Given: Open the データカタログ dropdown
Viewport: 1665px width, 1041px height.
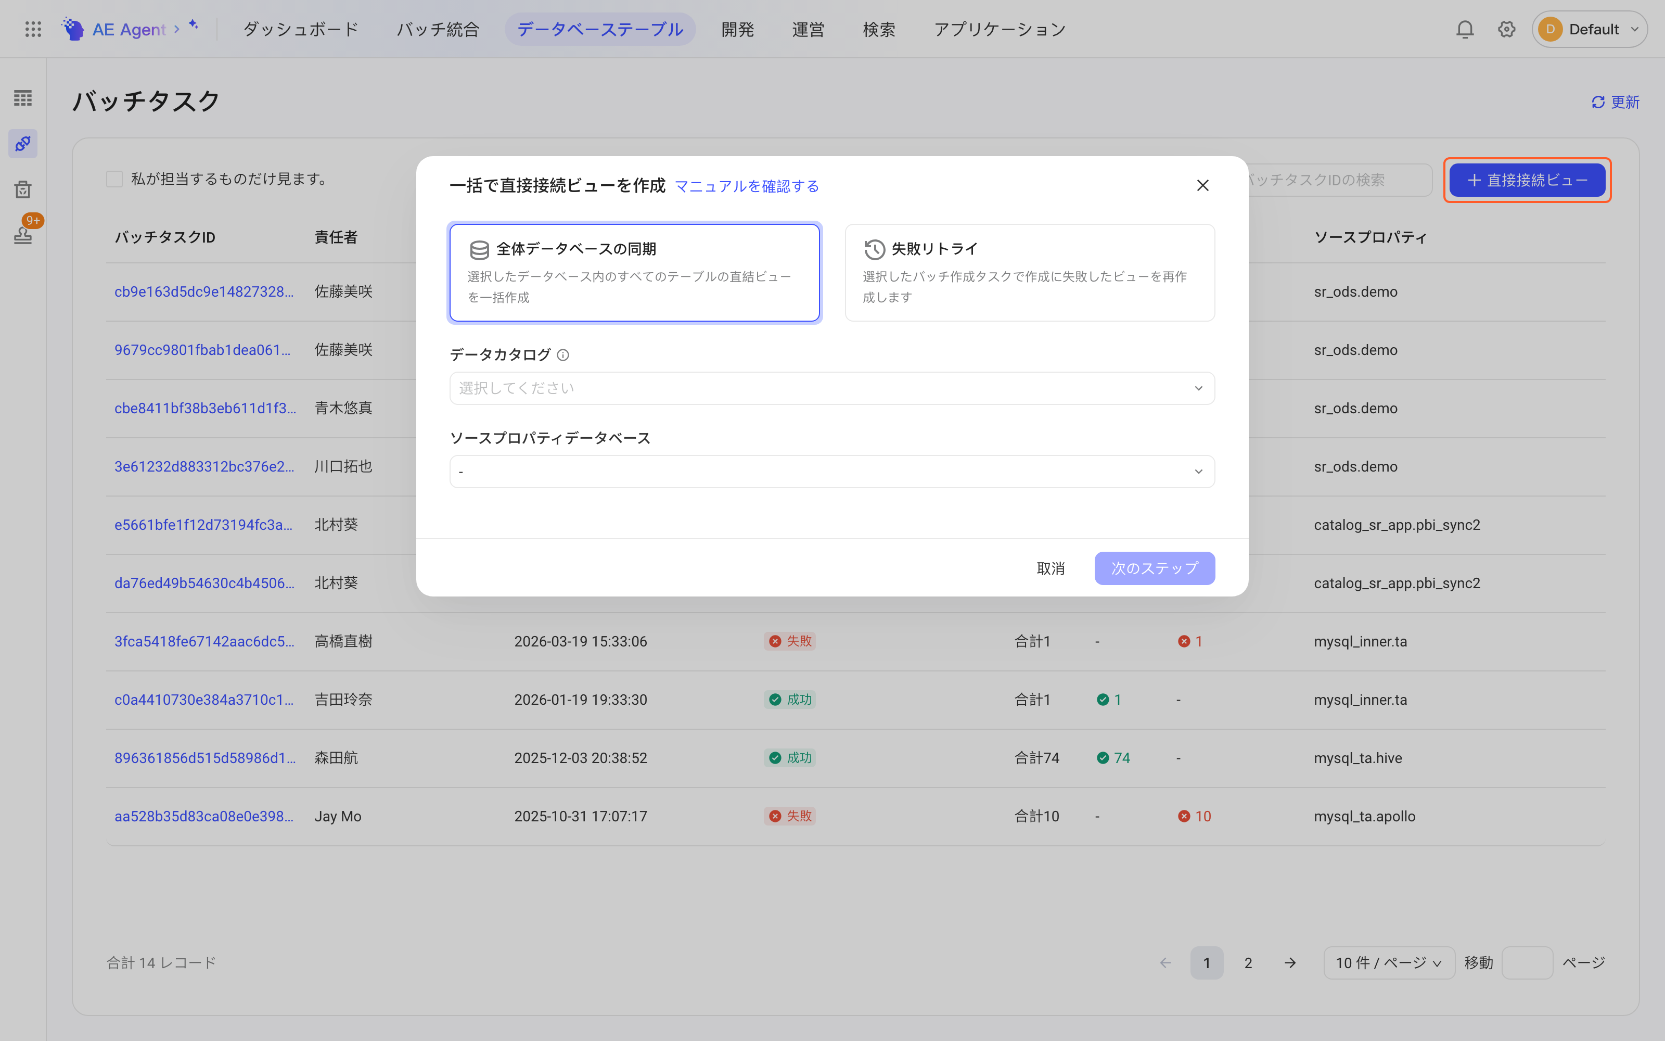Looking at the screenshot, I should click(832, 388).
